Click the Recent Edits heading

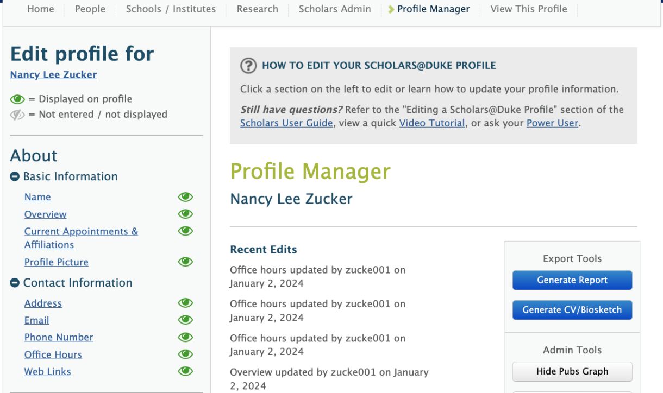pos(264,250)
